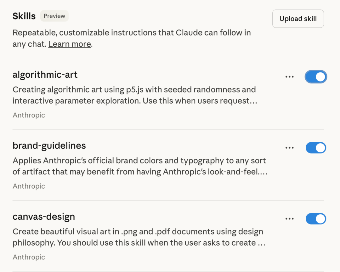Select the canvas-design skill name
This screenshot has height=272, width=340.
pos(43,217)
